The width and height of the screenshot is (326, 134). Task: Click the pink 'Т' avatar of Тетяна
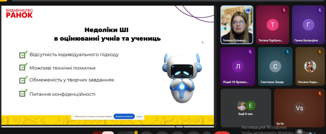(x=272, y=25)
